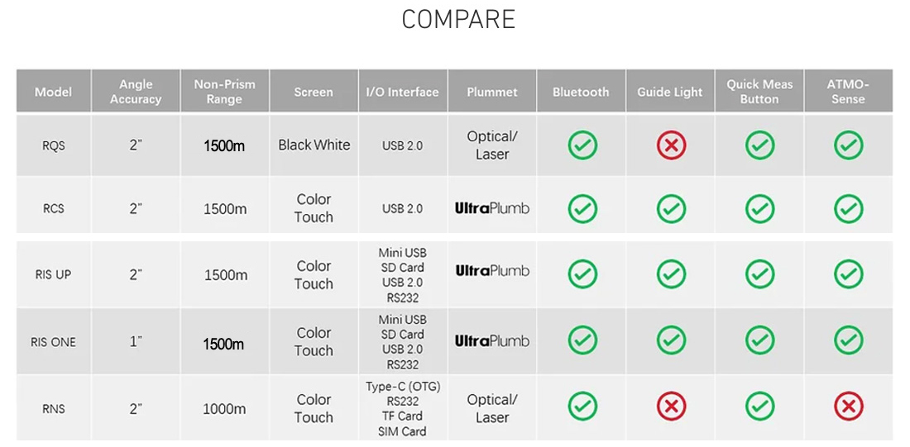Image resolution: width=910 pixels, height=447 pixels.
Task: Click the Non-Prism Range column header
Action: click(x=224, y=92)
